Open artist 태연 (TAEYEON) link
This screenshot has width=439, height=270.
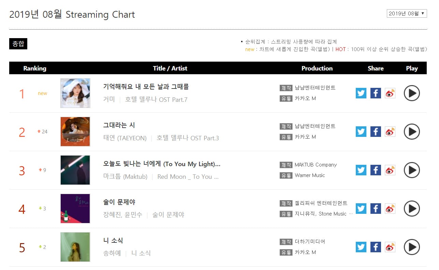[x=125, y=138]
